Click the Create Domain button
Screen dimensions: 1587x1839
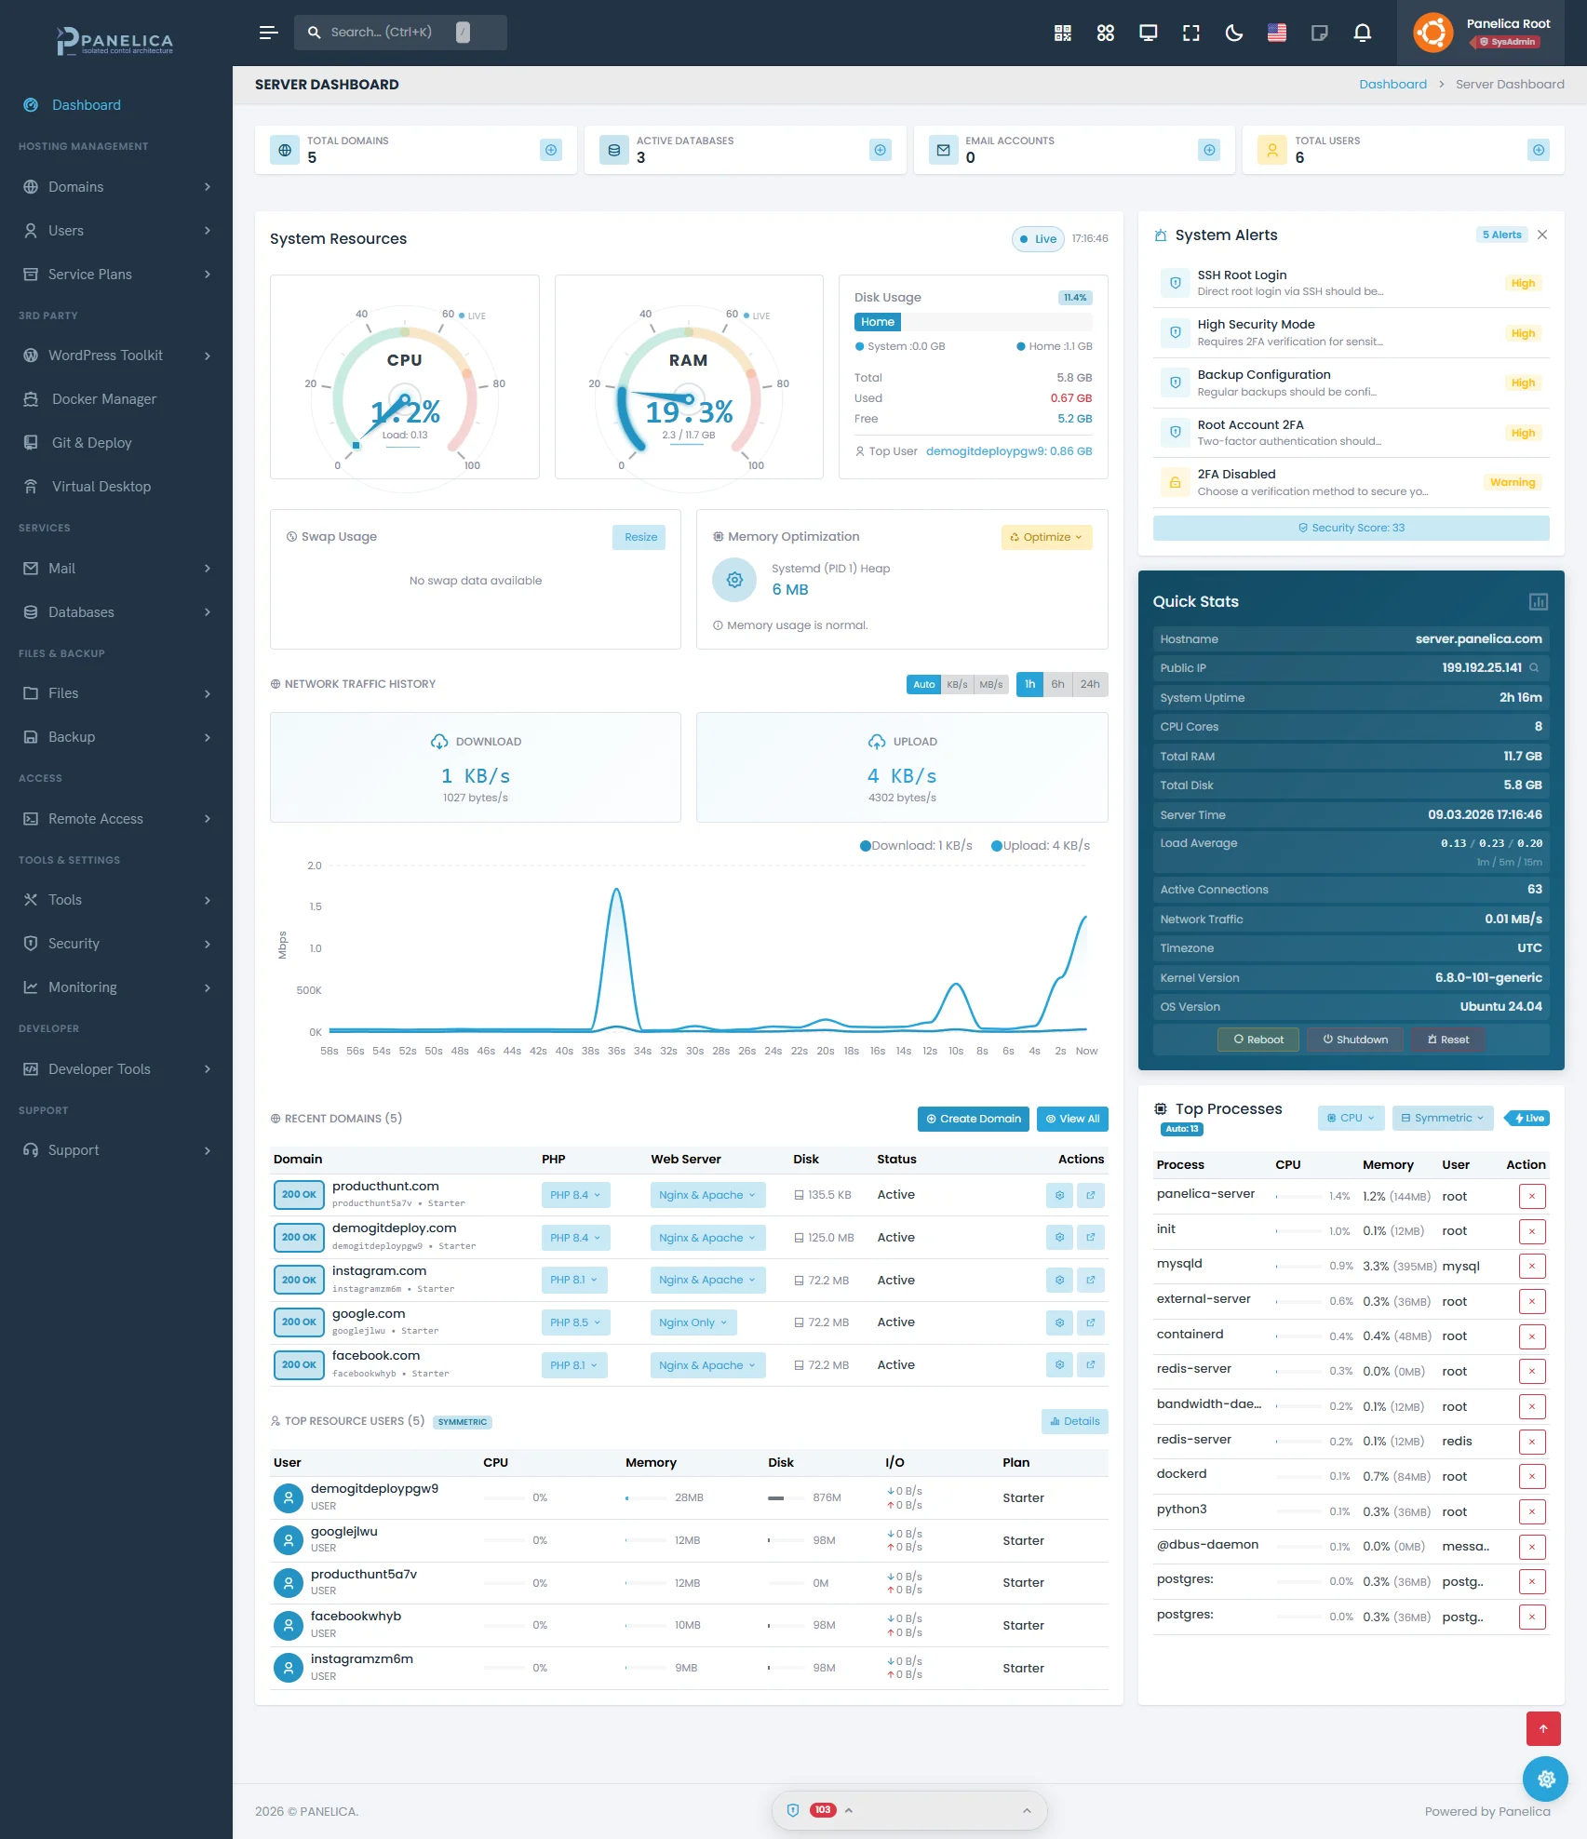tap(973, 1119)
